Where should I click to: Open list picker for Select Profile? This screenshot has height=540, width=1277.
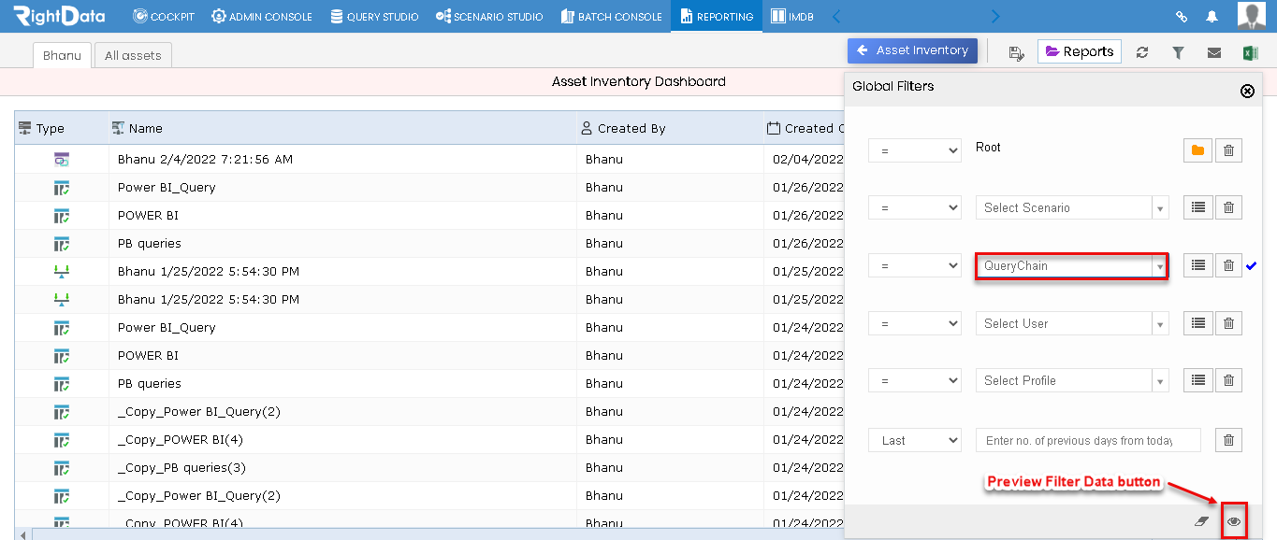(x=1197, y=380)
